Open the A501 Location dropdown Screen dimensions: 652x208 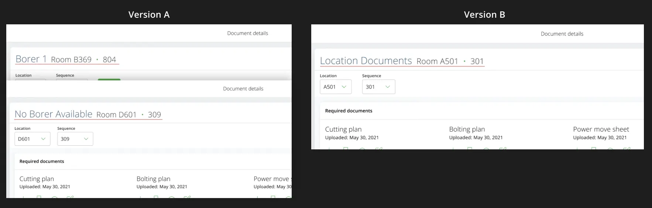(x=335, y=87)
